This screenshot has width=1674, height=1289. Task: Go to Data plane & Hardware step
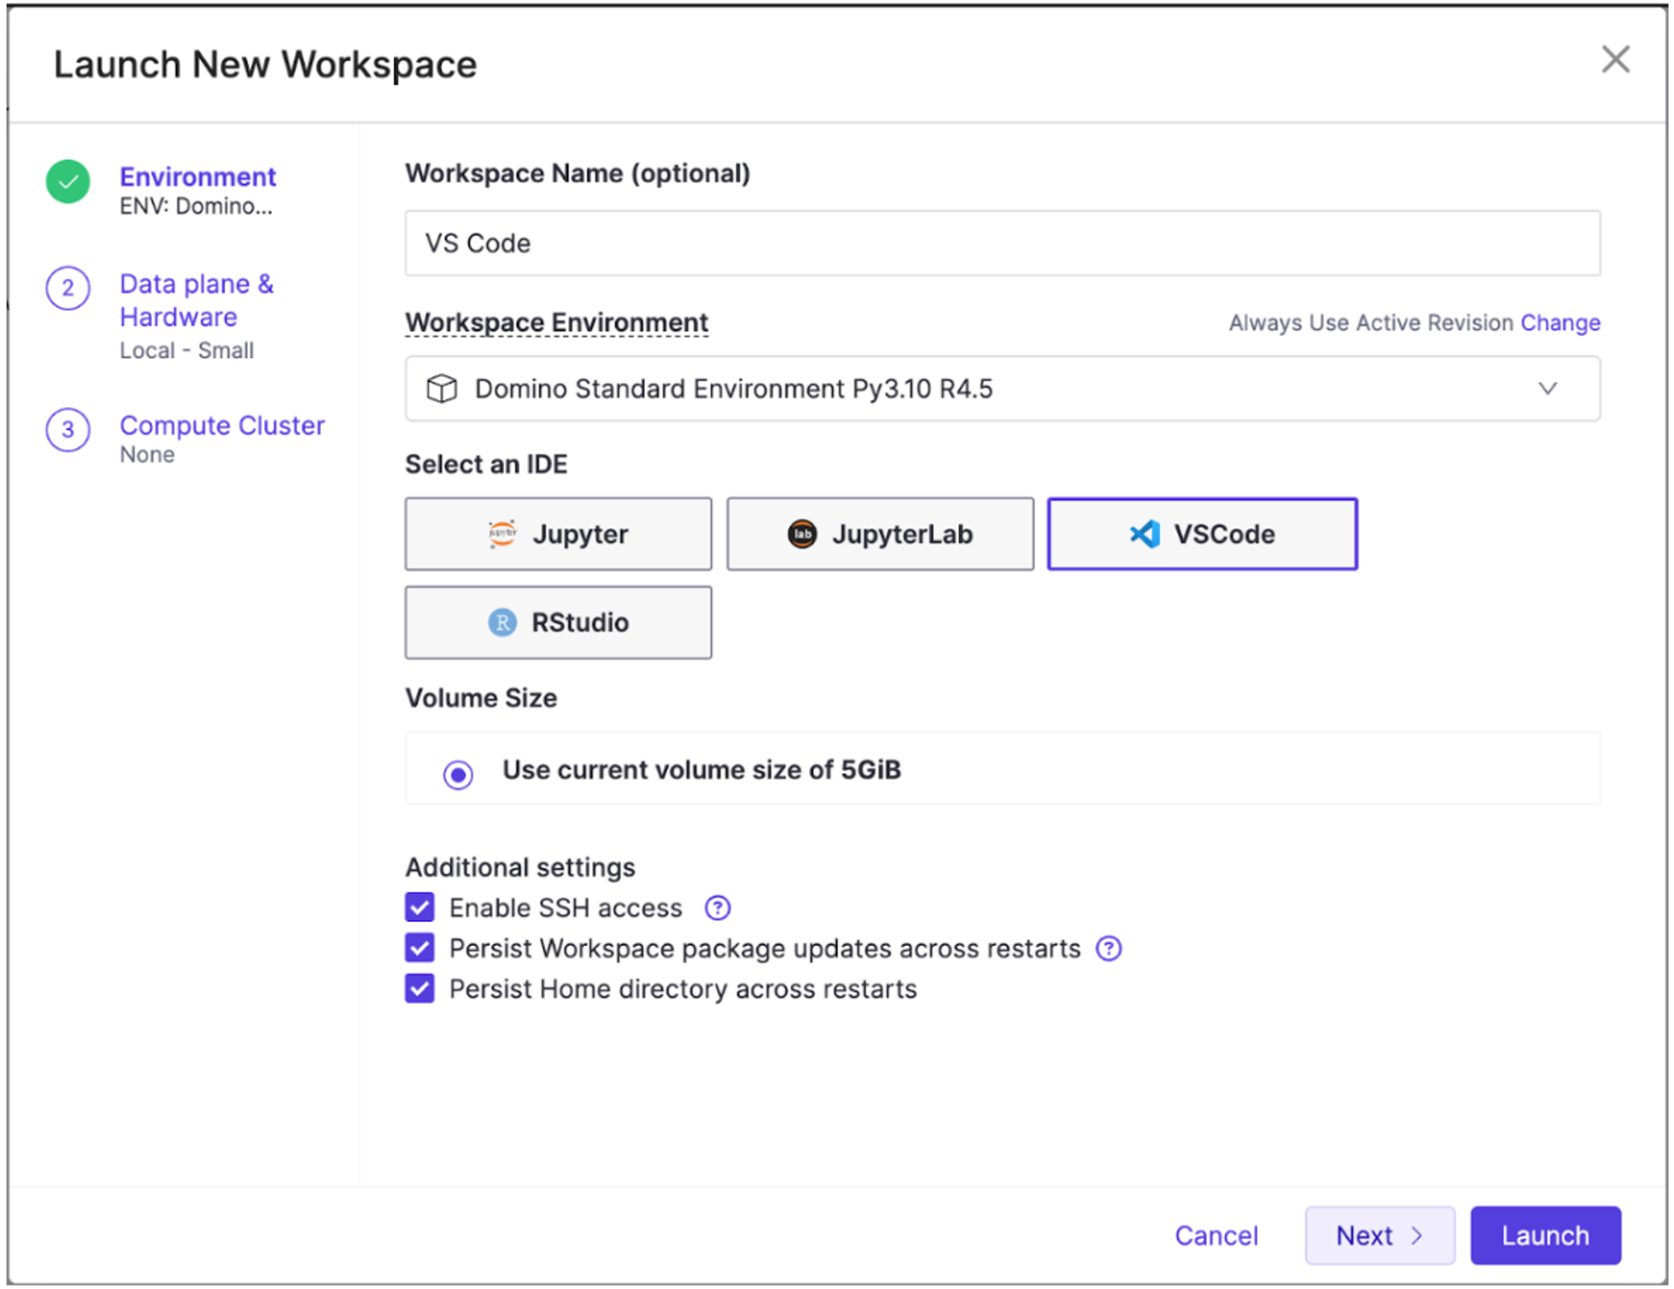[x=196, y=300]
